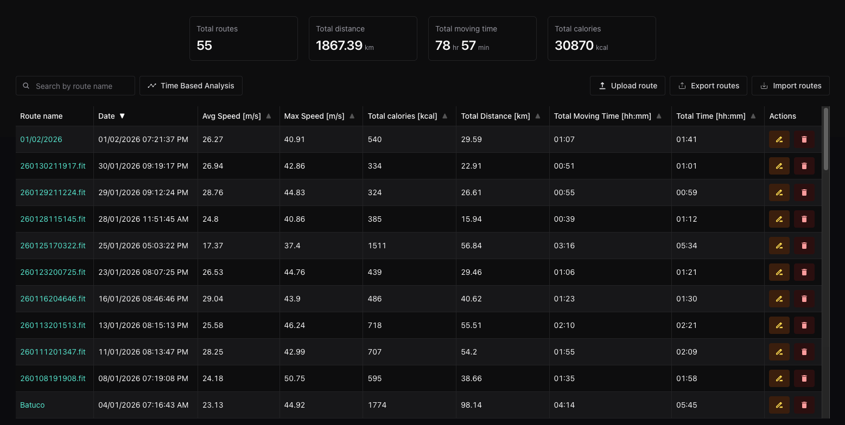
Task: Click the edit pencil icon for route 01/02/2026
Action: click(779, 139)
